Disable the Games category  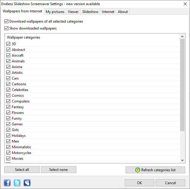[8, 124]
